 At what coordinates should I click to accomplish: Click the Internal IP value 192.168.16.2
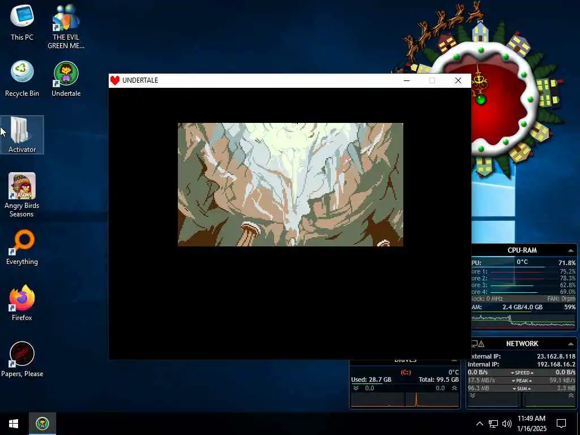click(556, 364)
